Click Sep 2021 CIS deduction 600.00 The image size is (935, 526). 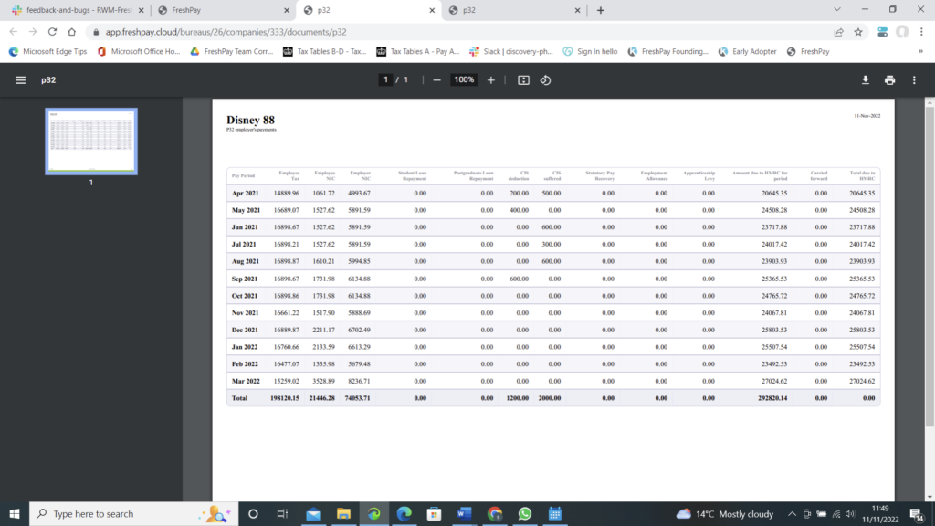(519, 279)
